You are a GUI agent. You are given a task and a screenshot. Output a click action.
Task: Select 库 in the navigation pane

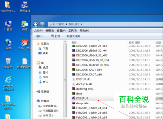40,63
